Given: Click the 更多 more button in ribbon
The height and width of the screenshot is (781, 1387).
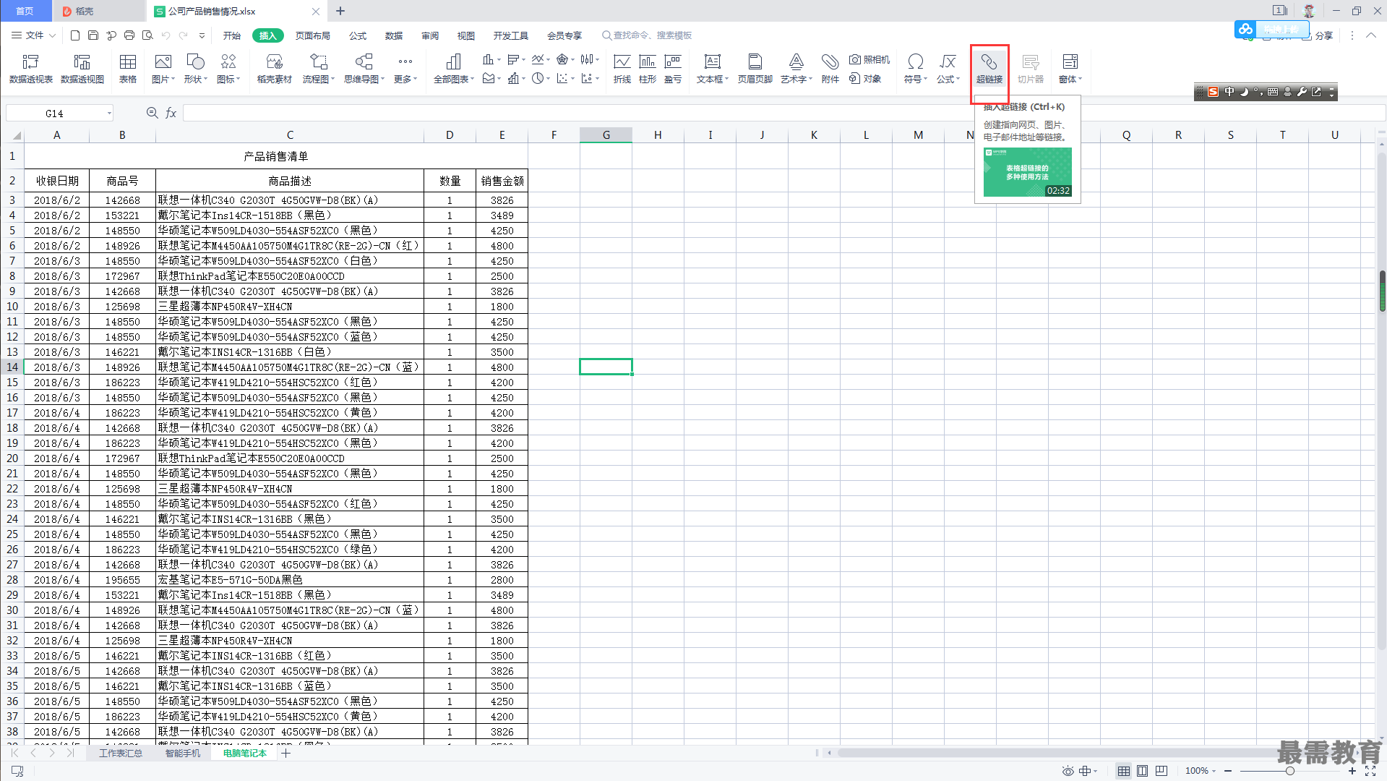Looking at the screenshot, I should [405, 69].
